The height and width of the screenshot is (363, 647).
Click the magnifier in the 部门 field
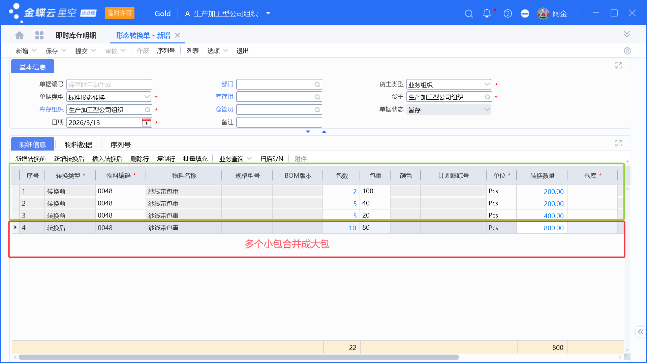pyautogui.click(x=317, y=84)
